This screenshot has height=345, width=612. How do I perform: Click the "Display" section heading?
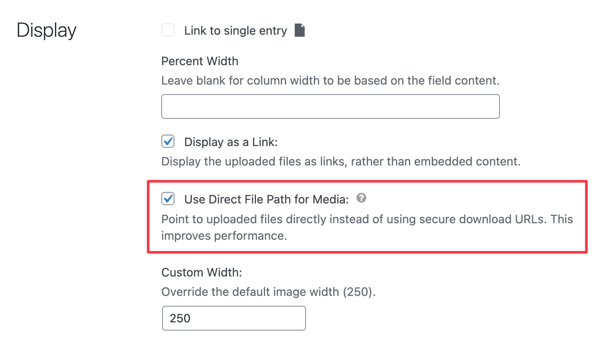(47, 31)
